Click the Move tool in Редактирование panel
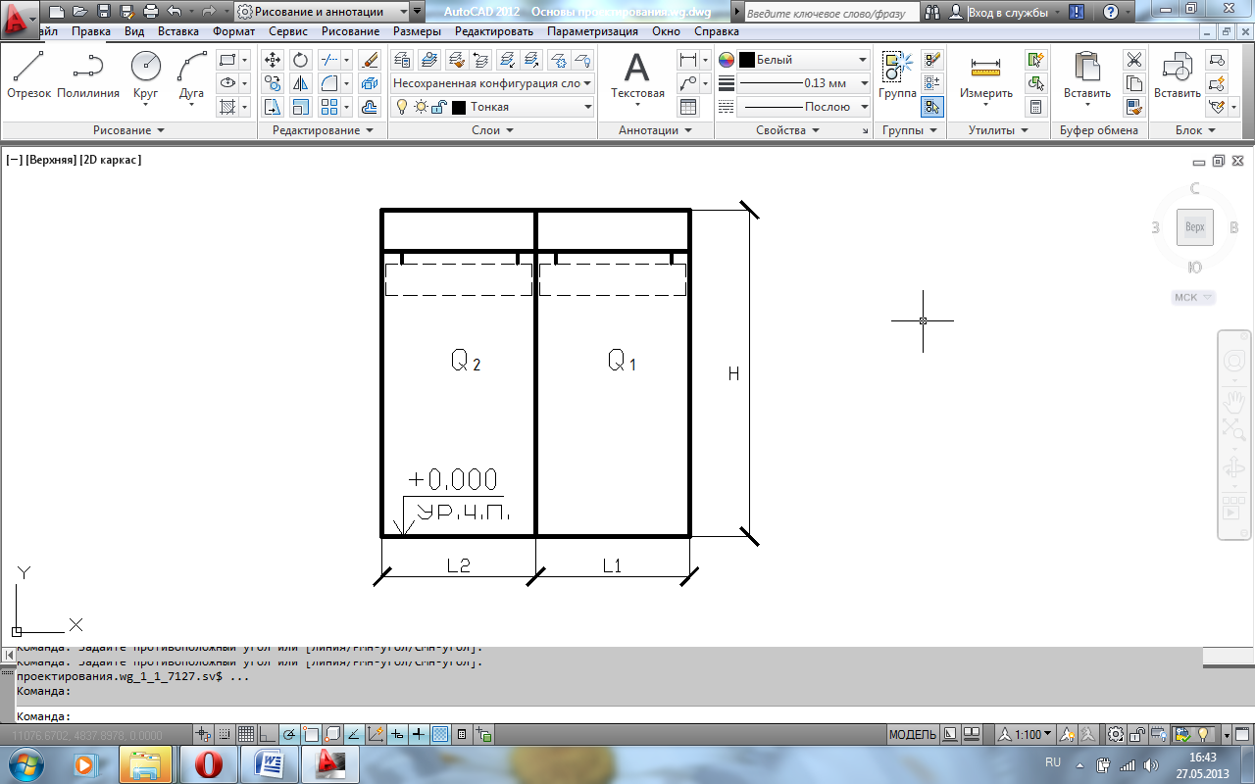 (x=273, y=60)
